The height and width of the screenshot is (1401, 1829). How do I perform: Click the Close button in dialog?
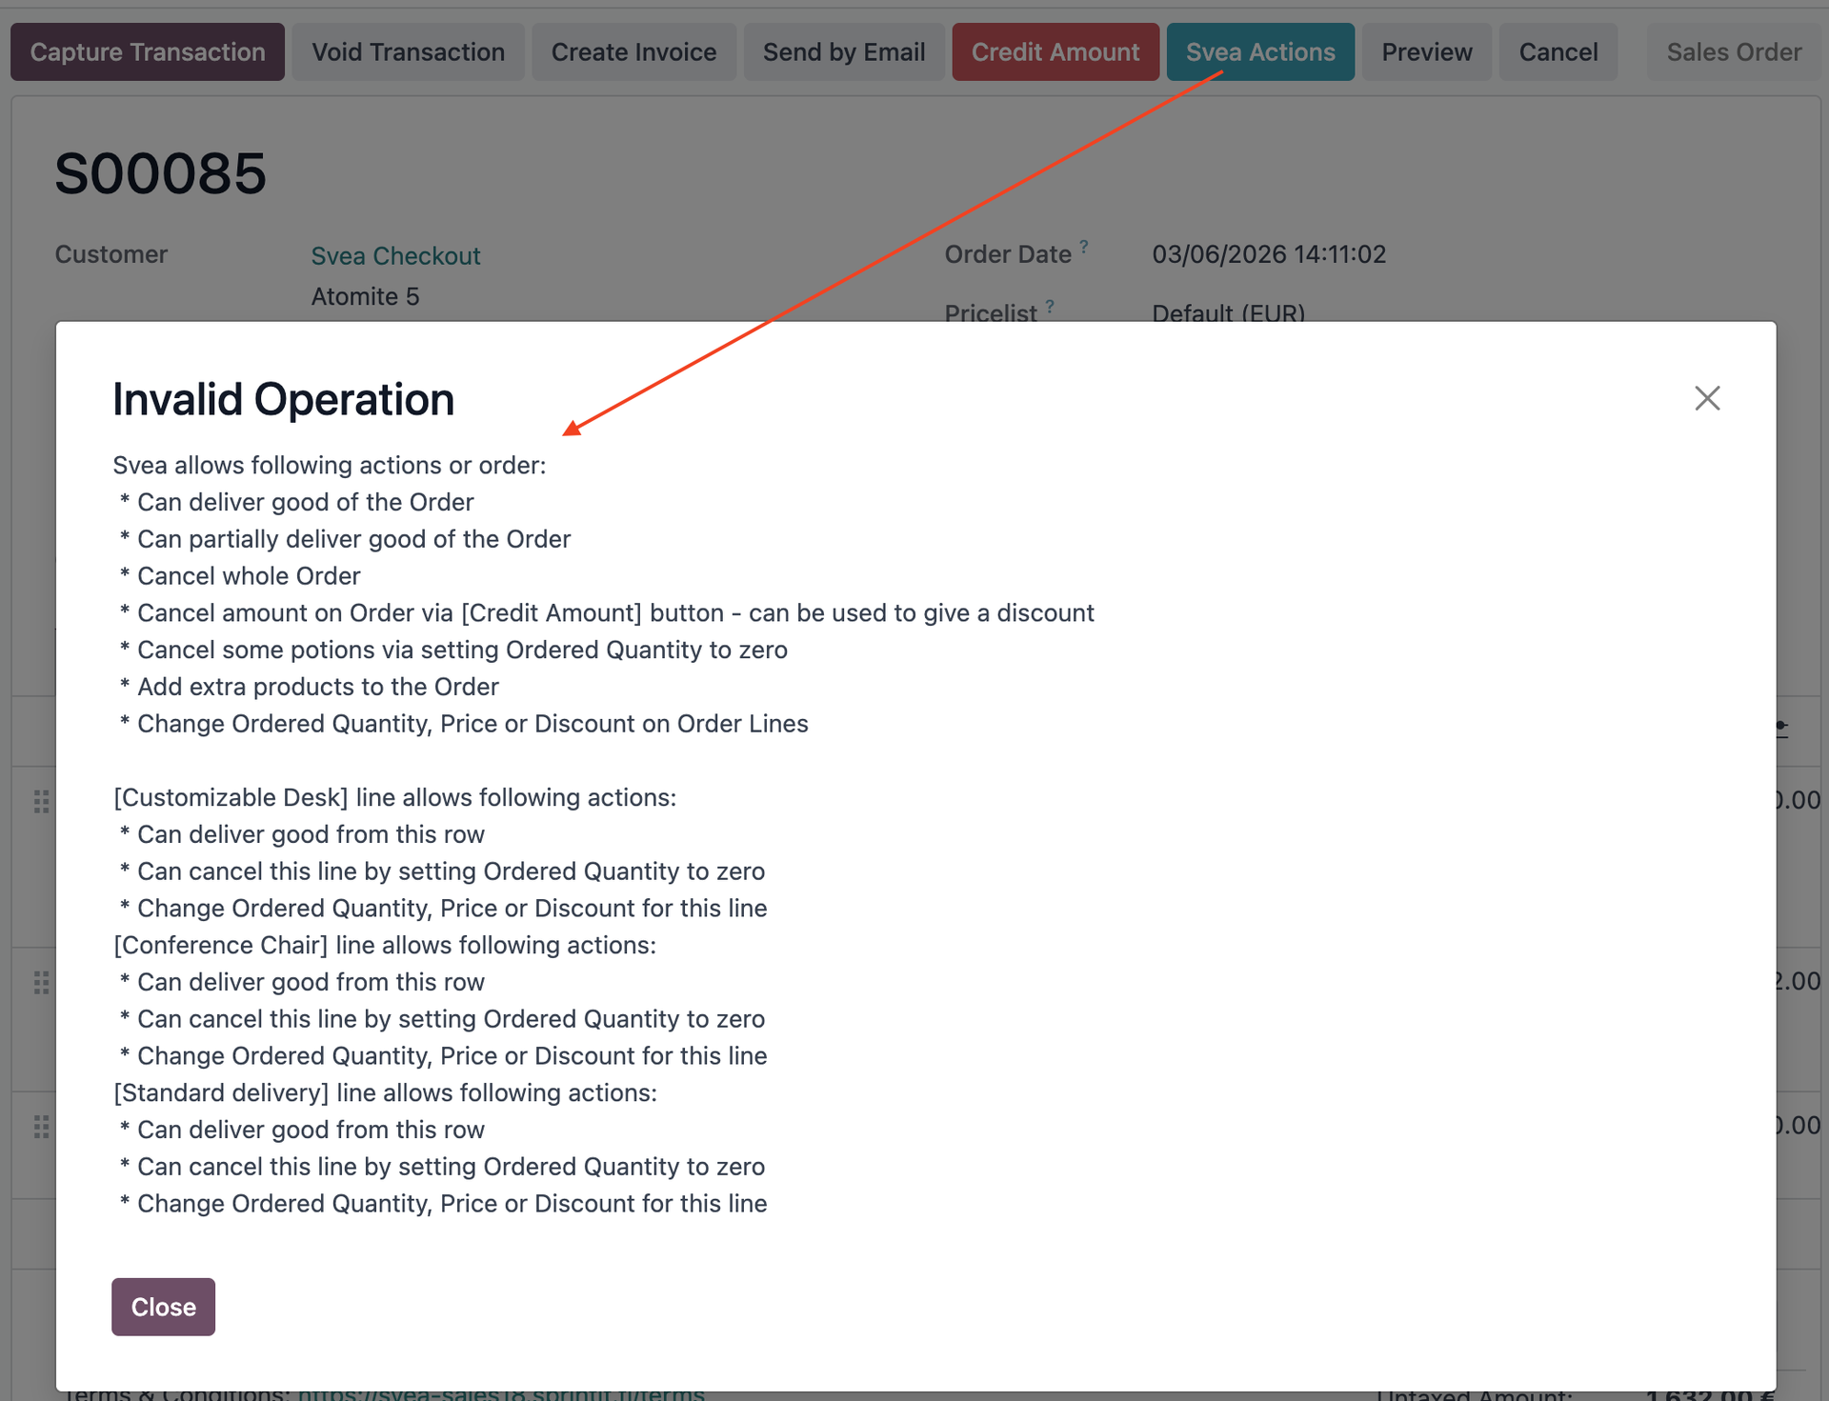163,1307
